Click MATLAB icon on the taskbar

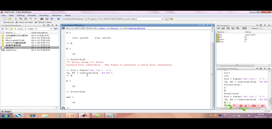84,115
